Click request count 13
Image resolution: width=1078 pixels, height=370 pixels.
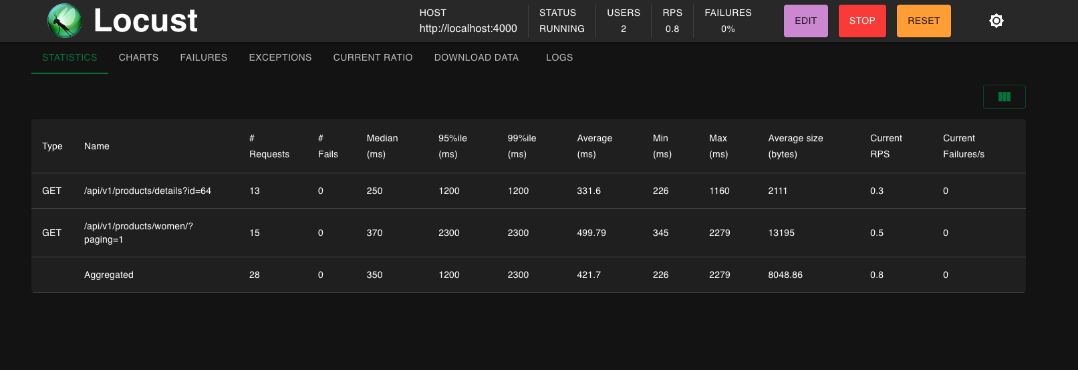click(x=255, y=191)
